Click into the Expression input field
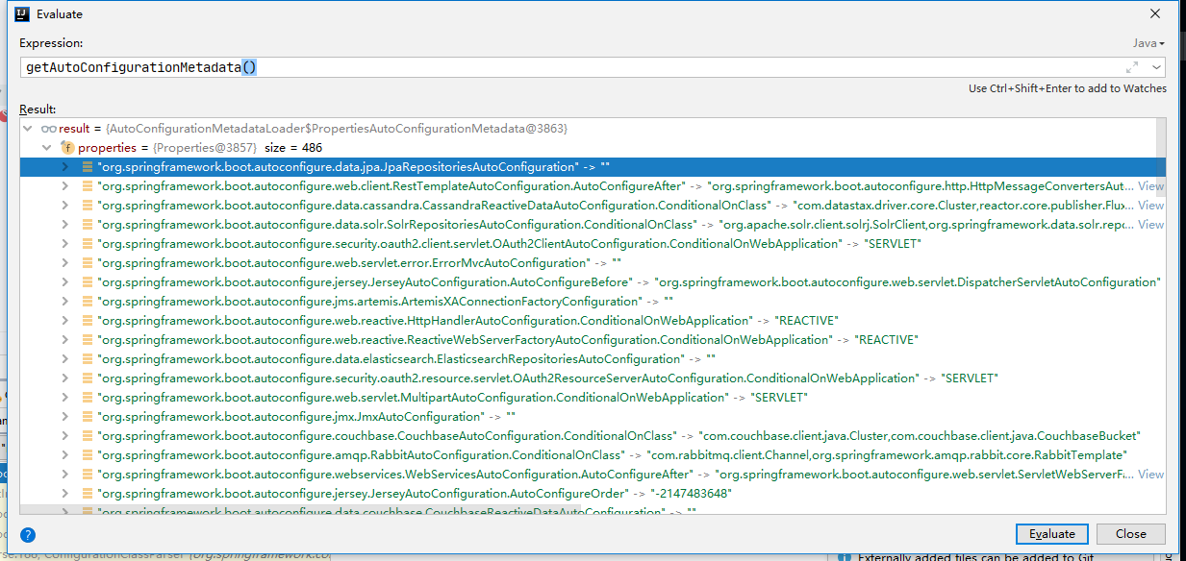 point(577,67)
